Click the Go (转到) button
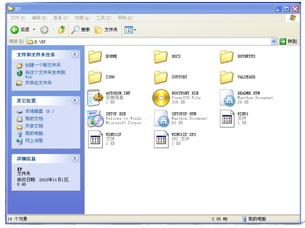Screen dimensions: 305x228 point(288,41)
